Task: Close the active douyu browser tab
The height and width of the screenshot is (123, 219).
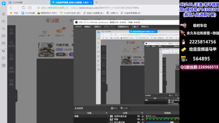Action: (x=91, y=2)
